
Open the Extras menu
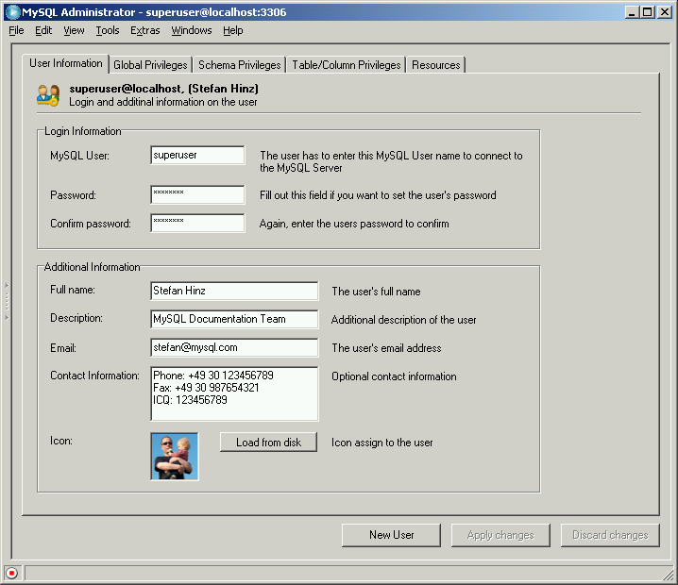click(145, 30)
